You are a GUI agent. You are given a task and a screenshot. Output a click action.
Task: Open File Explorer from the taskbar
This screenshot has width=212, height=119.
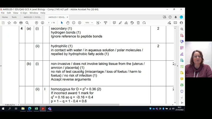(x=23, y=109)
